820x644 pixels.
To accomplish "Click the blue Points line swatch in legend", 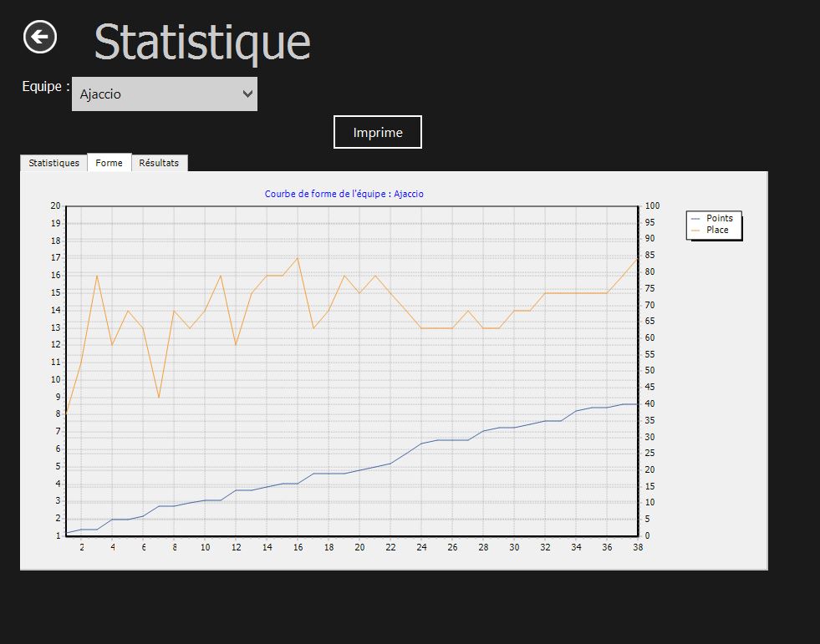I will click(x=695, y=219).
